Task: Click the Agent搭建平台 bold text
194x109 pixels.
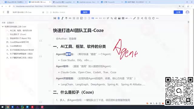Action: [65, 54]
